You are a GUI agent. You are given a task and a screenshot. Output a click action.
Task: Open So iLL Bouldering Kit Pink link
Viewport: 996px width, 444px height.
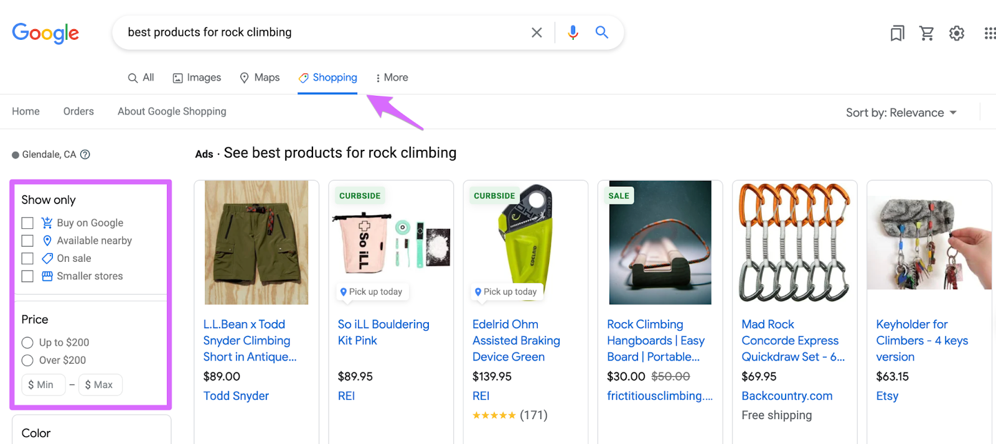(383, 333)
